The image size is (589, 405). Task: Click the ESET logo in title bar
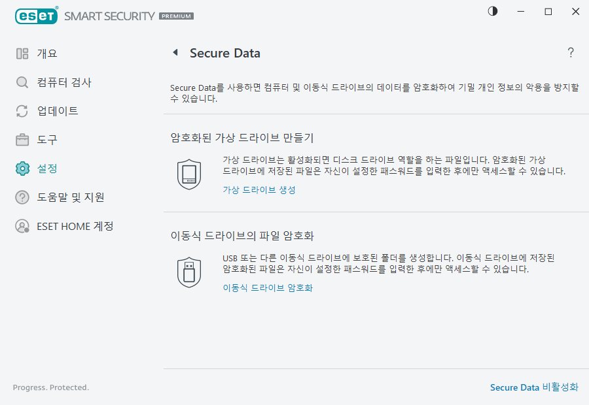36,16
